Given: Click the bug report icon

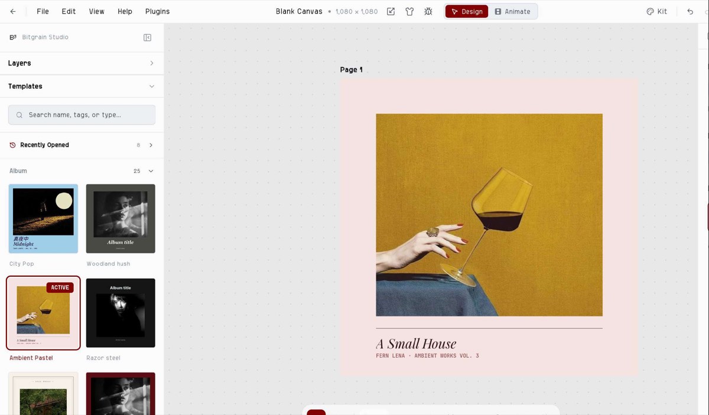Looking at the screenshot, I should pos(428,11).
